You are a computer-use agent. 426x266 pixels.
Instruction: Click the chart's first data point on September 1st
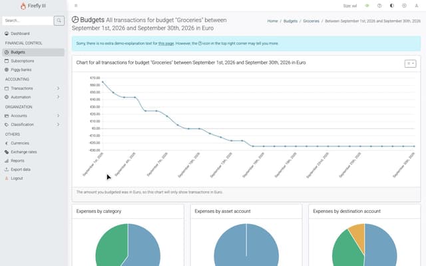point(103,82)
